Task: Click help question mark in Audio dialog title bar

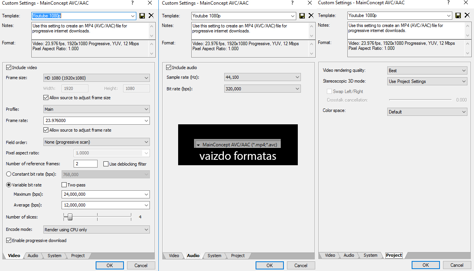Action: tap(292, 3)
